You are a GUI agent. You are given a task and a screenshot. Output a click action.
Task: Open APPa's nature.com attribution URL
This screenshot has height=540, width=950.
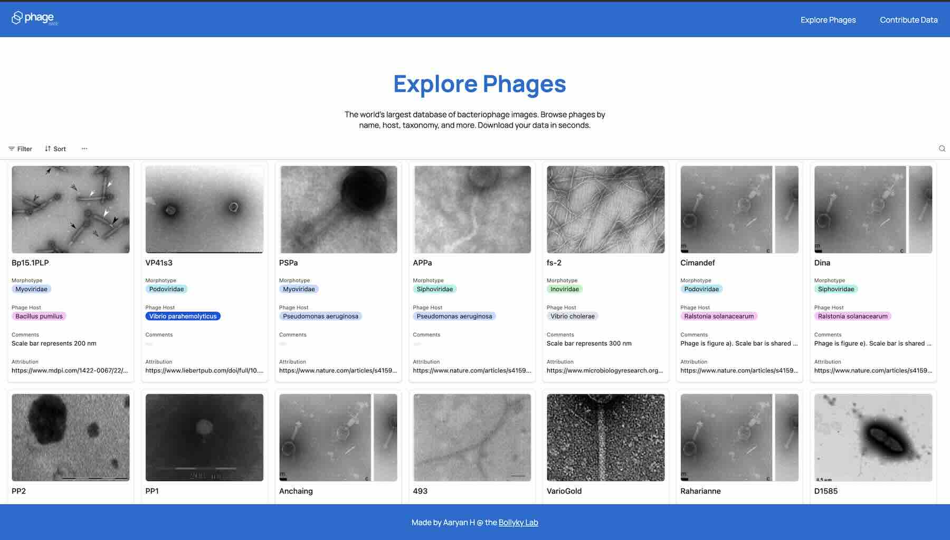tap(472, 371)
